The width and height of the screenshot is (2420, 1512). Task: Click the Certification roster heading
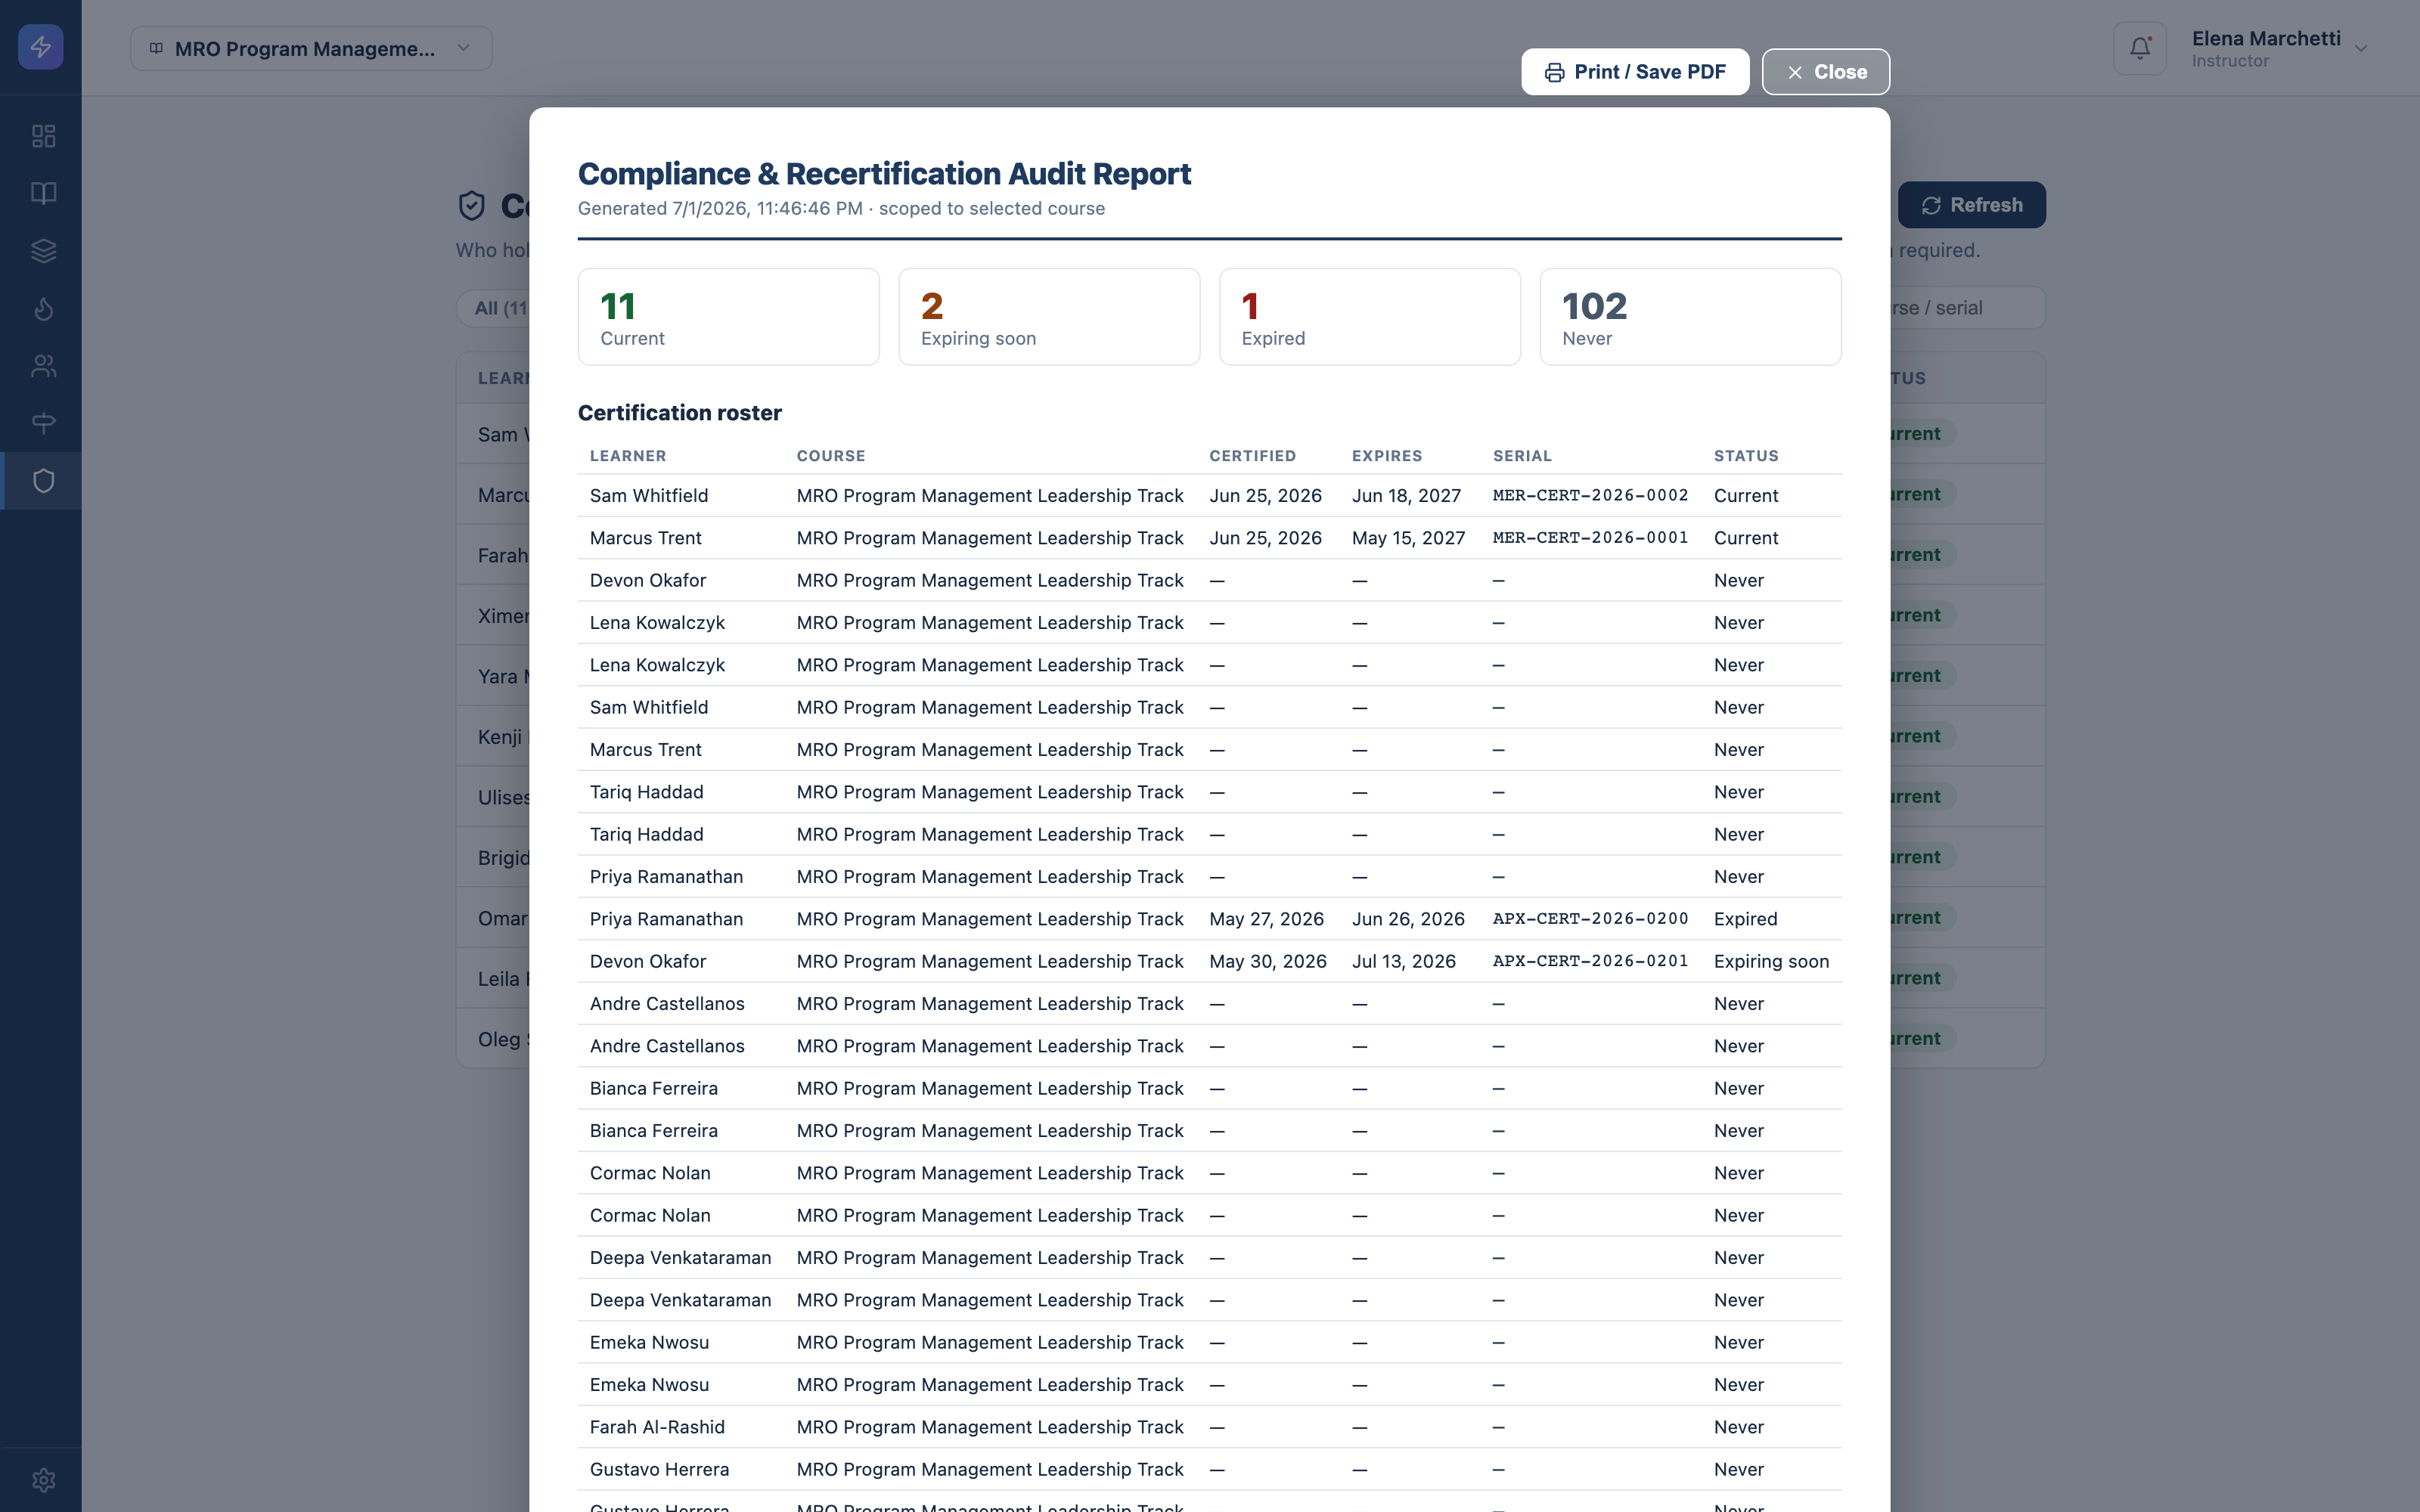point(680,413)
